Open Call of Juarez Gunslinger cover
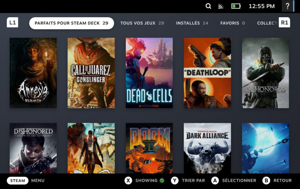Screen dimensions: 300x189 click(91, 73)
